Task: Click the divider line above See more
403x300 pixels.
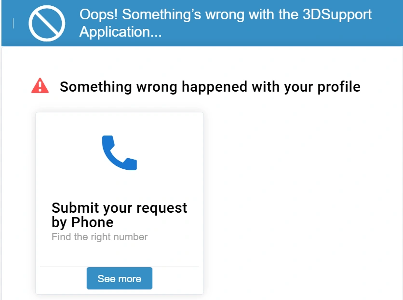Action: click(x=119, y=266)
